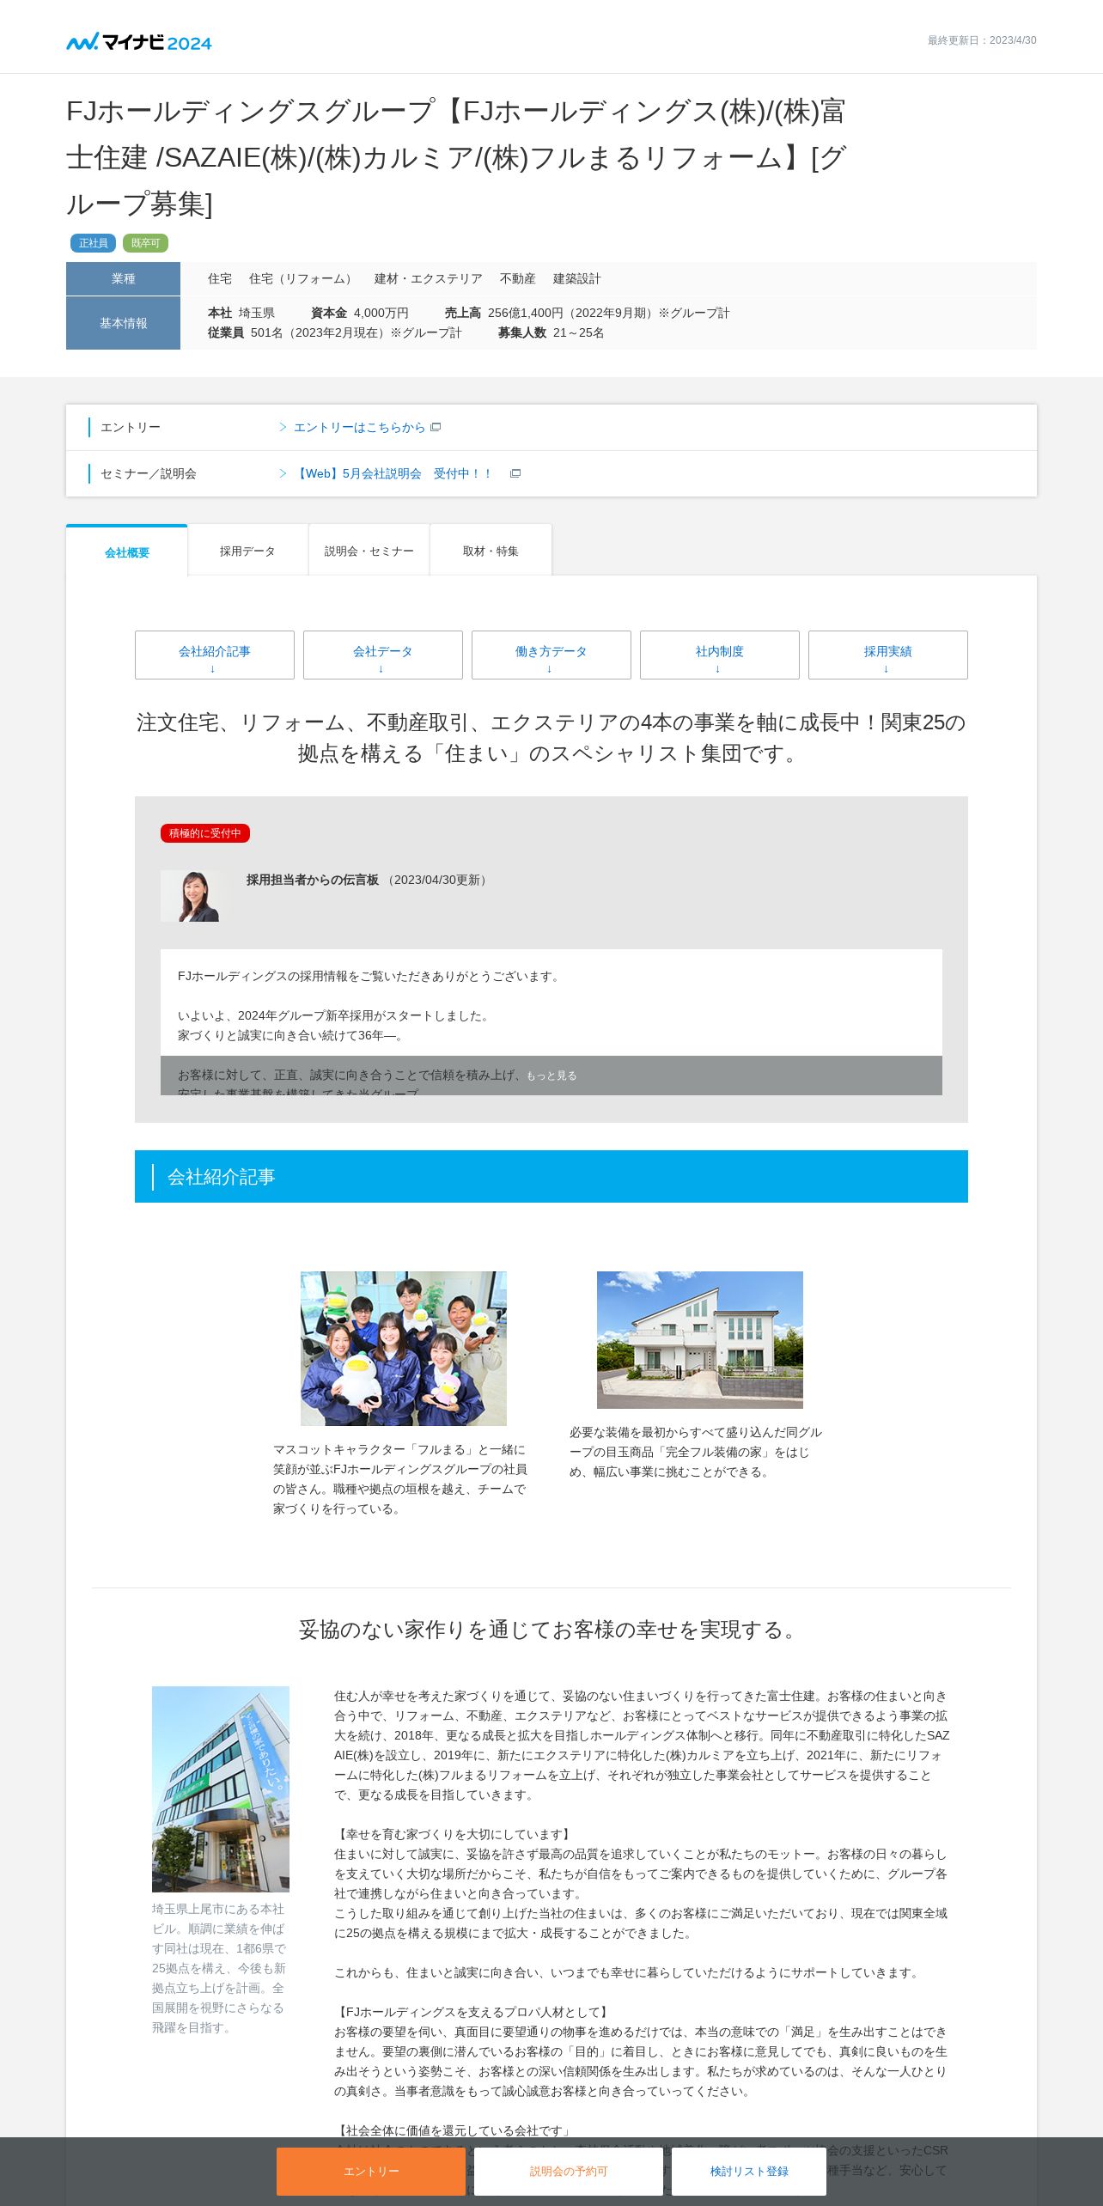This screenshot has width=1103, height=2206.
Task: Click the white house photo
Action: pyautogui.click(x=700, y=1340)
